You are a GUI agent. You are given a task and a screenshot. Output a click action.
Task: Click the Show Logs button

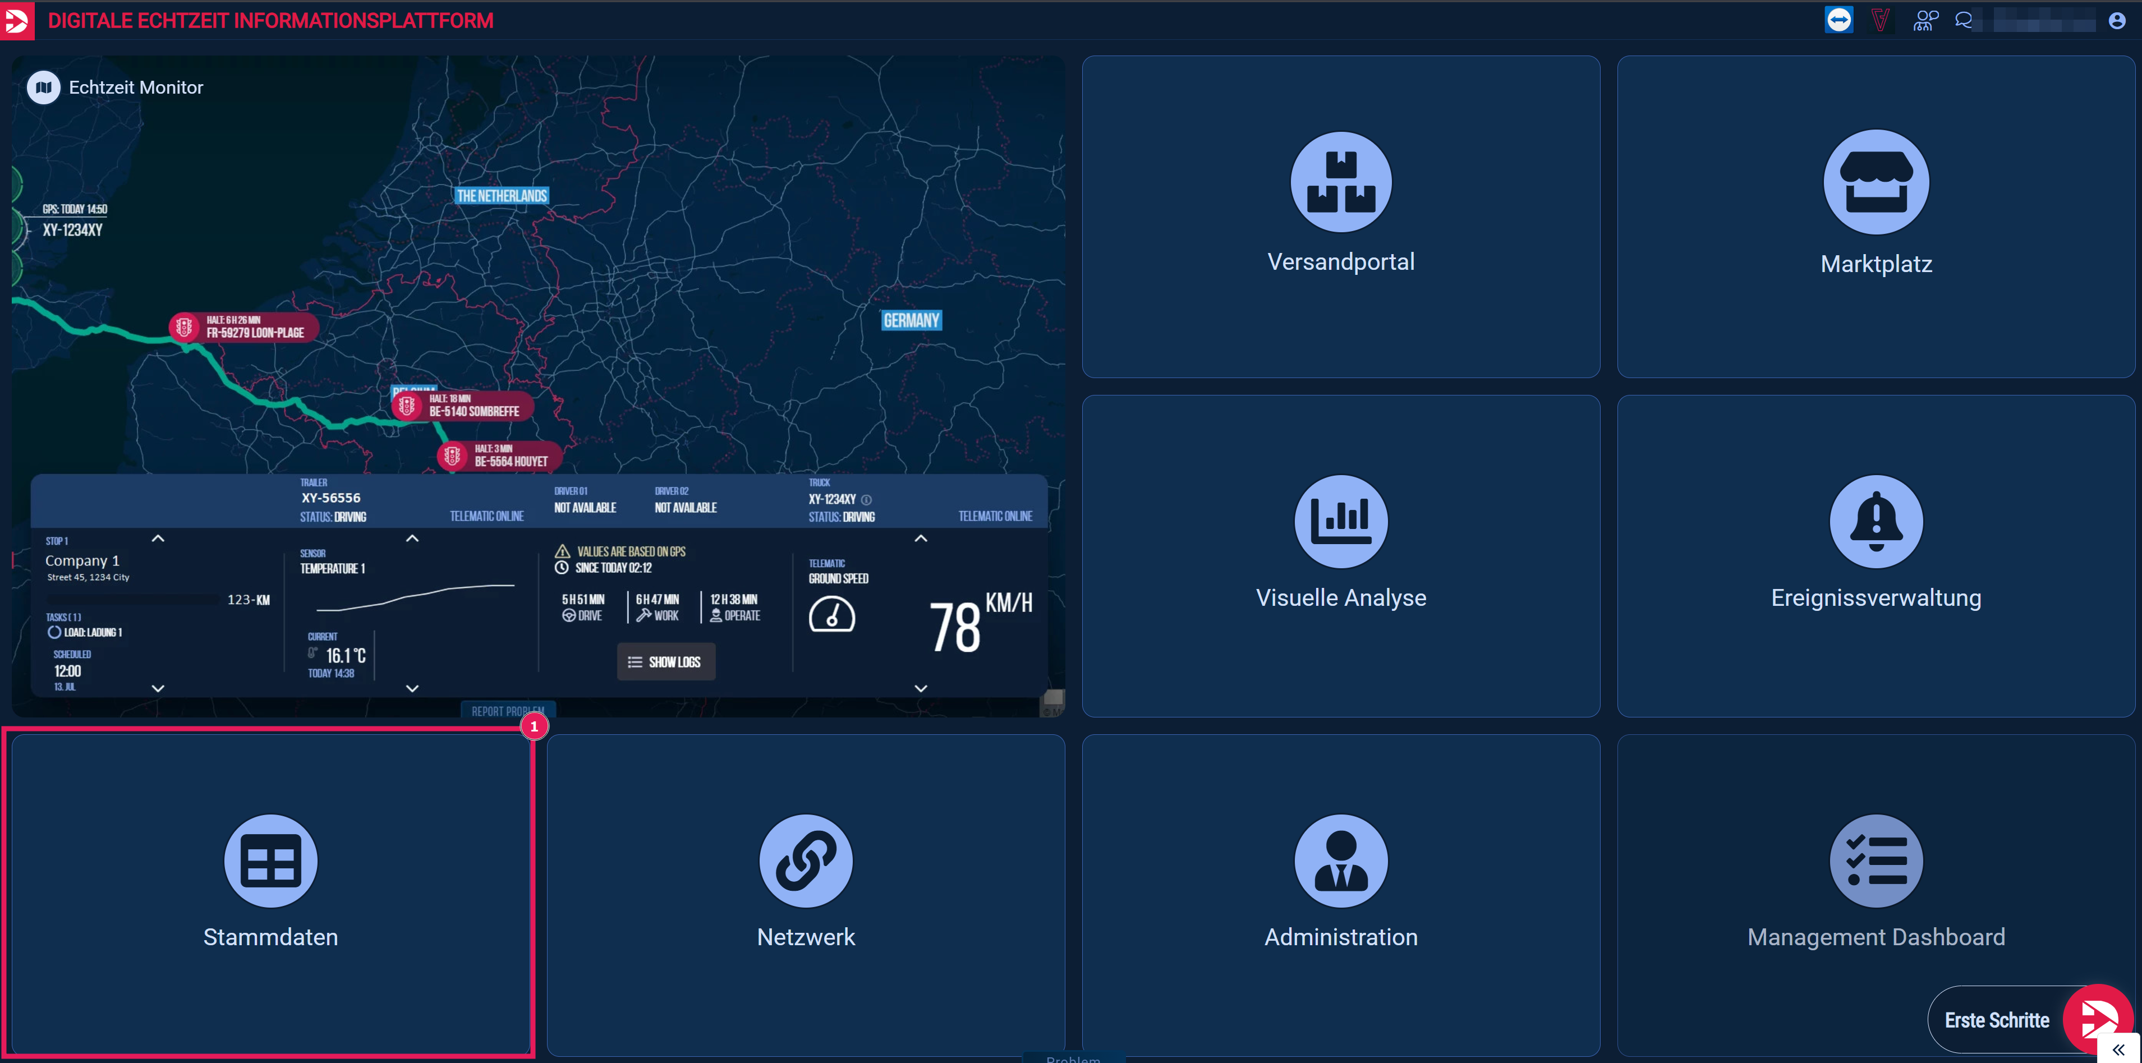click(x=665, y=661)
